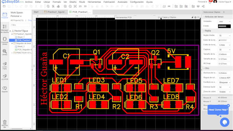Open the Proyecto sidebar panel
233x131 pixels.
point(4,15)
